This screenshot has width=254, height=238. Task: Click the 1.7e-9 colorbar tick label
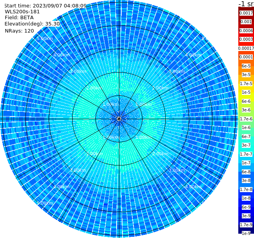(246, 225)
